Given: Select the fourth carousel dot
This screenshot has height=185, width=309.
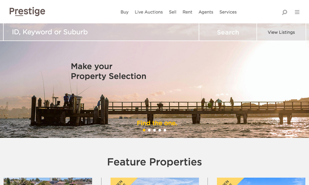Looking at the screenshot, I should (x=160, y=130).
